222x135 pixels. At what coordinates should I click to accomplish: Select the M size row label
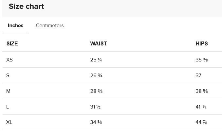(8, 91)
